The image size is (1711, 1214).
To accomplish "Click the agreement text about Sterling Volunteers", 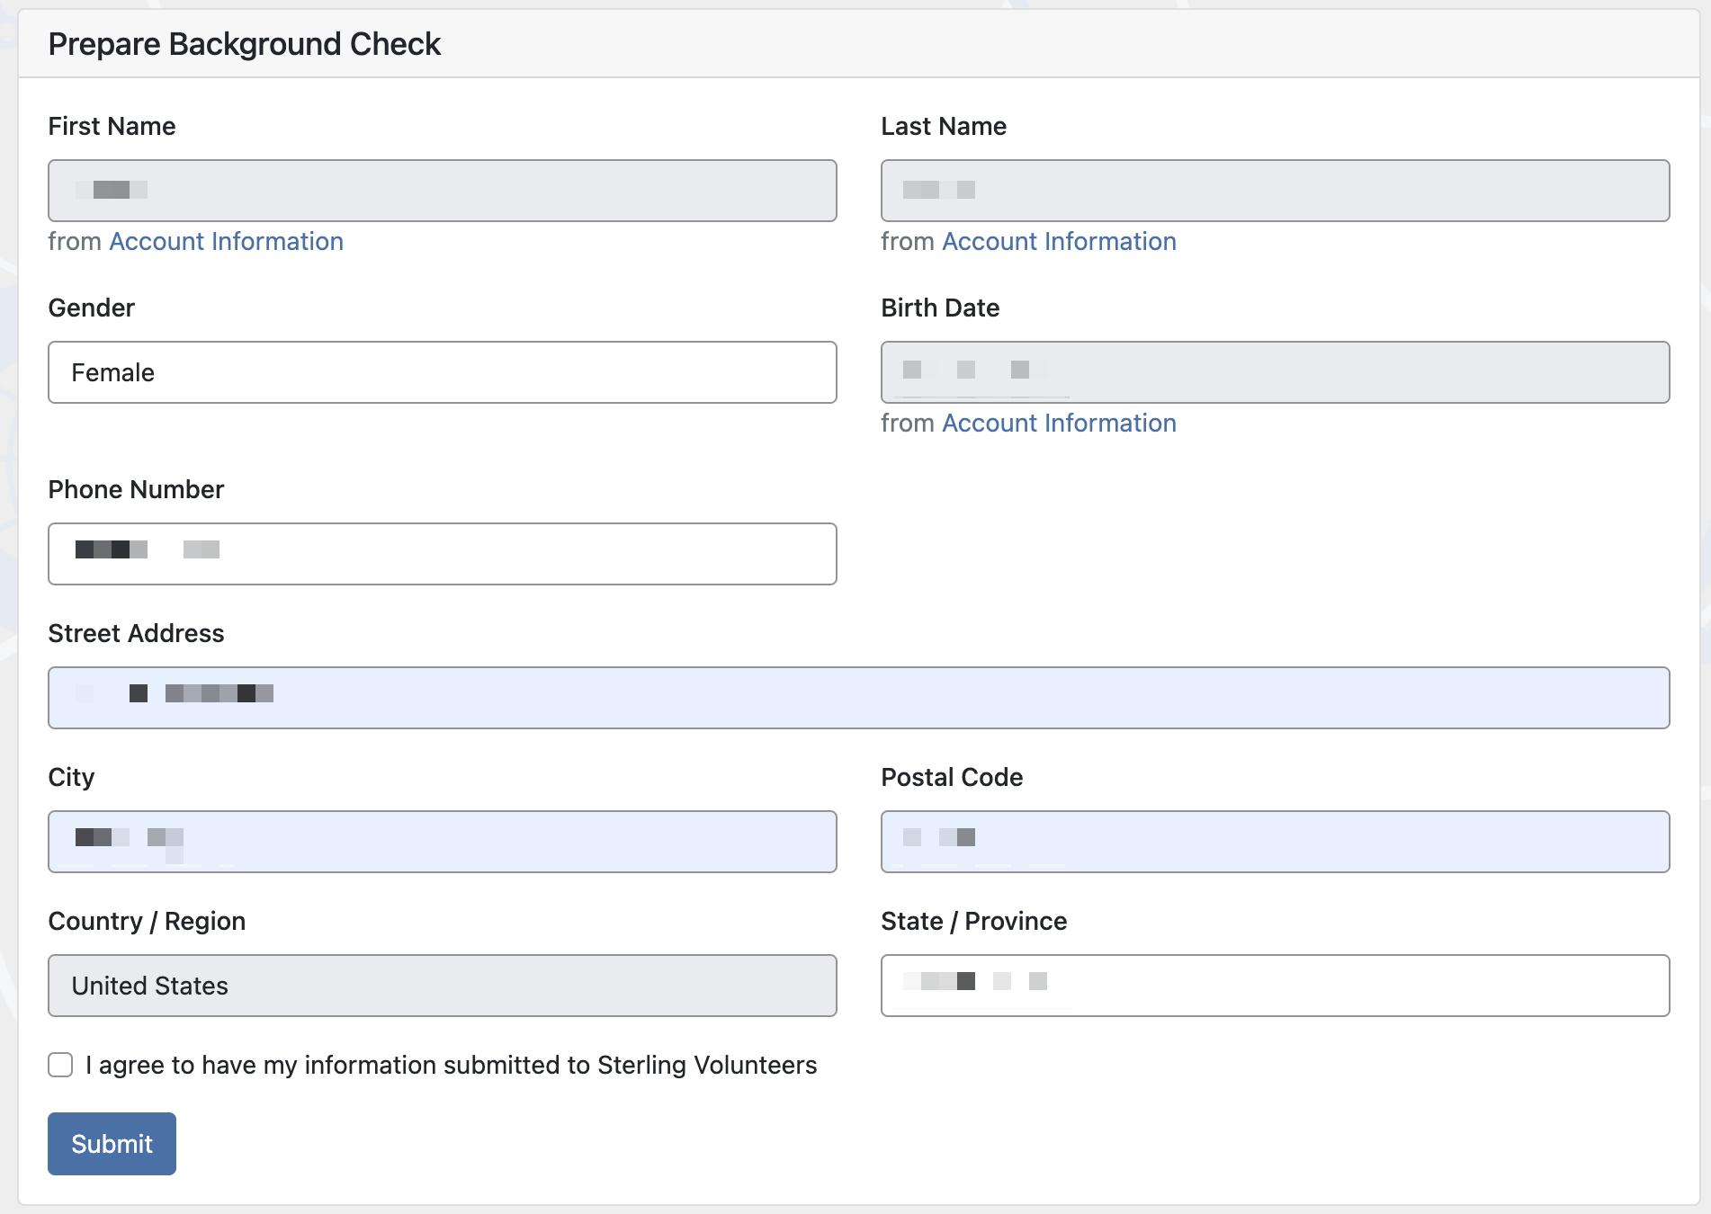I will [452, 1065].
